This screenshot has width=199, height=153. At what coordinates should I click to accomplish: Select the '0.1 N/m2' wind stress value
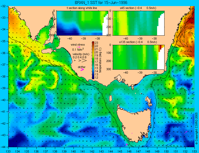pos(78,49)
